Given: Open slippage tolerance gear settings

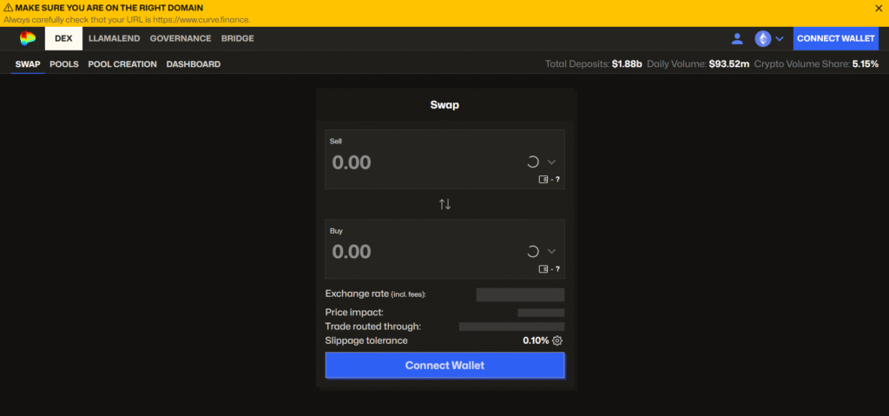Looking at the screenshot, I should click(x=557, y=340).
